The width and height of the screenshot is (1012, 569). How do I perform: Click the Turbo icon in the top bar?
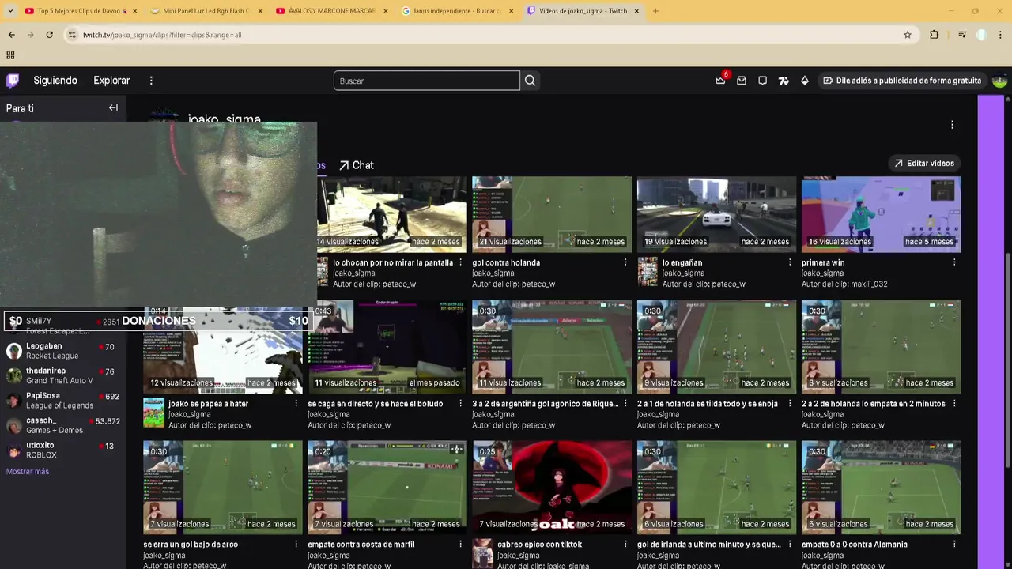(x=784, y=81)
